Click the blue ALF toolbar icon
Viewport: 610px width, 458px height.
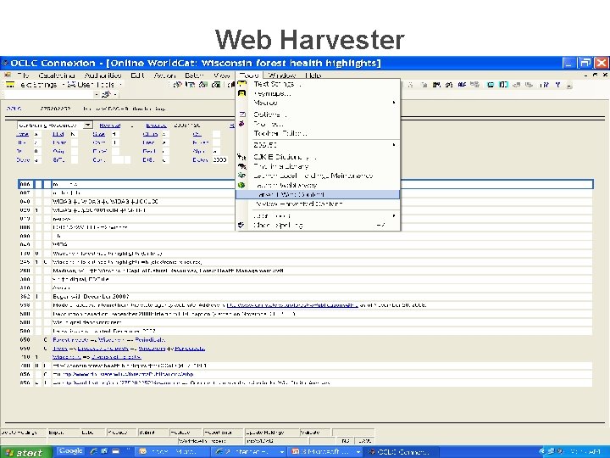pyautogui.click(x=462, y=85)
